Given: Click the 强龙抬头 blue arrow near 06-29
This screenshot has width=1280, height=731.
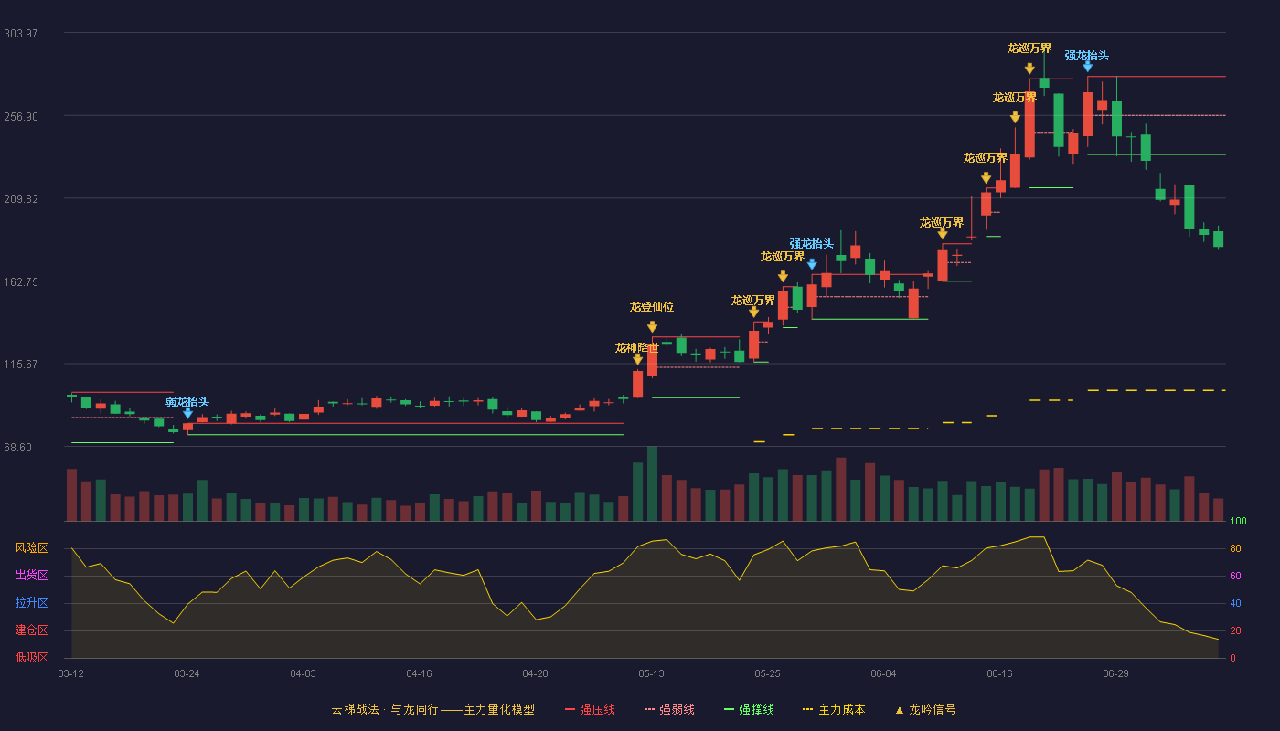Looking at the screenshot, I should point(1087,67).
